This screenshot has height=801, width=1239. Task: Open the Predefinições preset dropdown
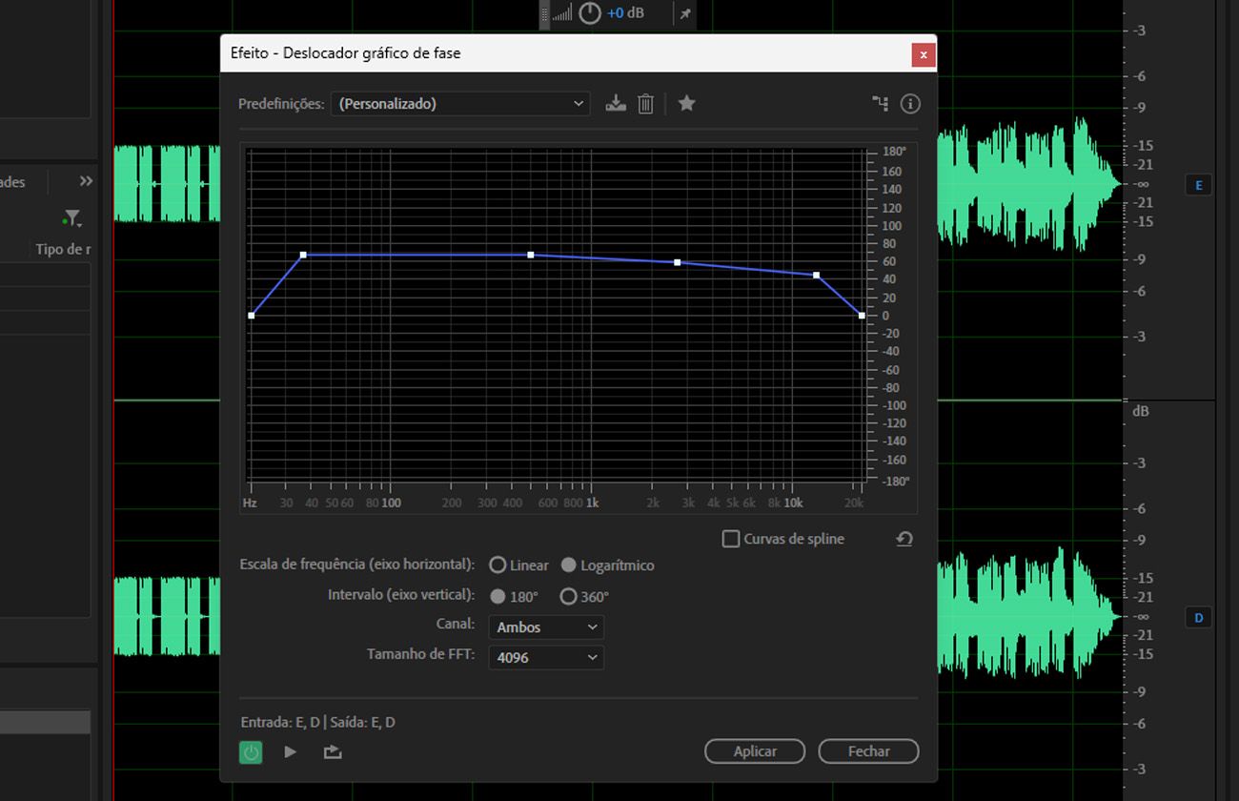pos(460,103)
